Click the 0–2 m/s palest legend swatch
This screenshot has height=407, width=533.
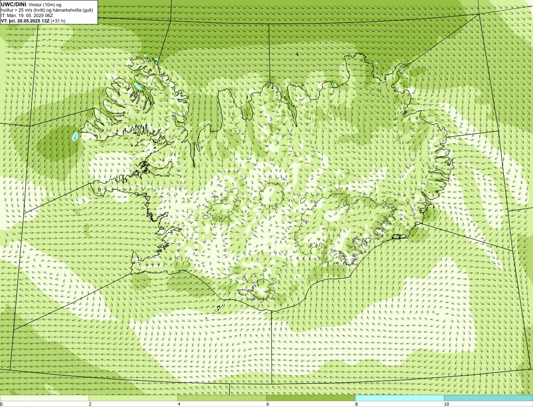45,398
